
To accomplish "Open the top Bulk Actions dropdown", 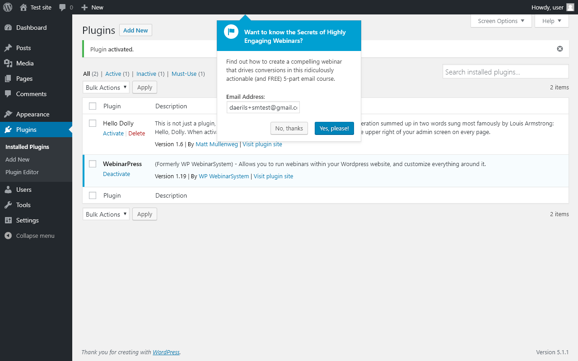I will click(x=106, y=88).
